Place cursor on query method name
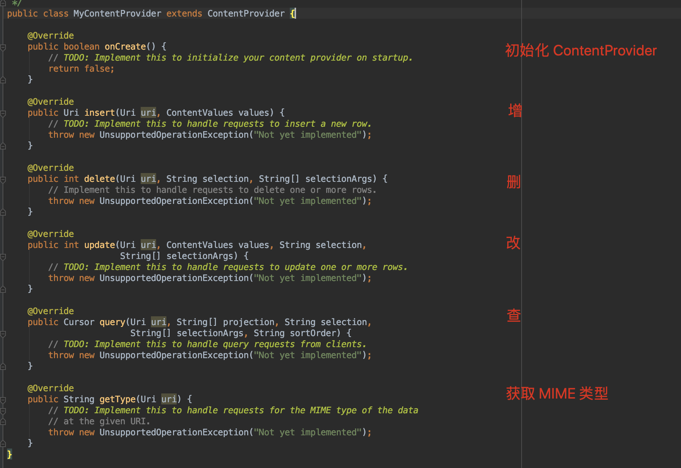 [112, 322]
